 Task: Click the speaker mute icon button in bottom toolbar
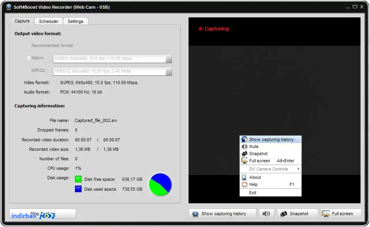click(266, 214)
